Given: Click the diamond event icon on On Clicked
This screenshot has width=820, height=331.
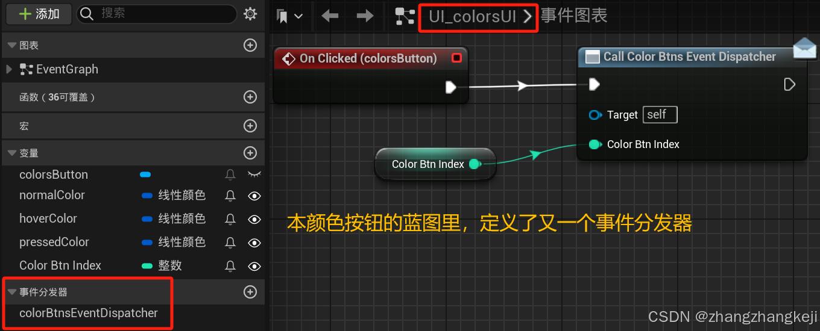Looking at the screenshot, I should [x=289, y=58].
